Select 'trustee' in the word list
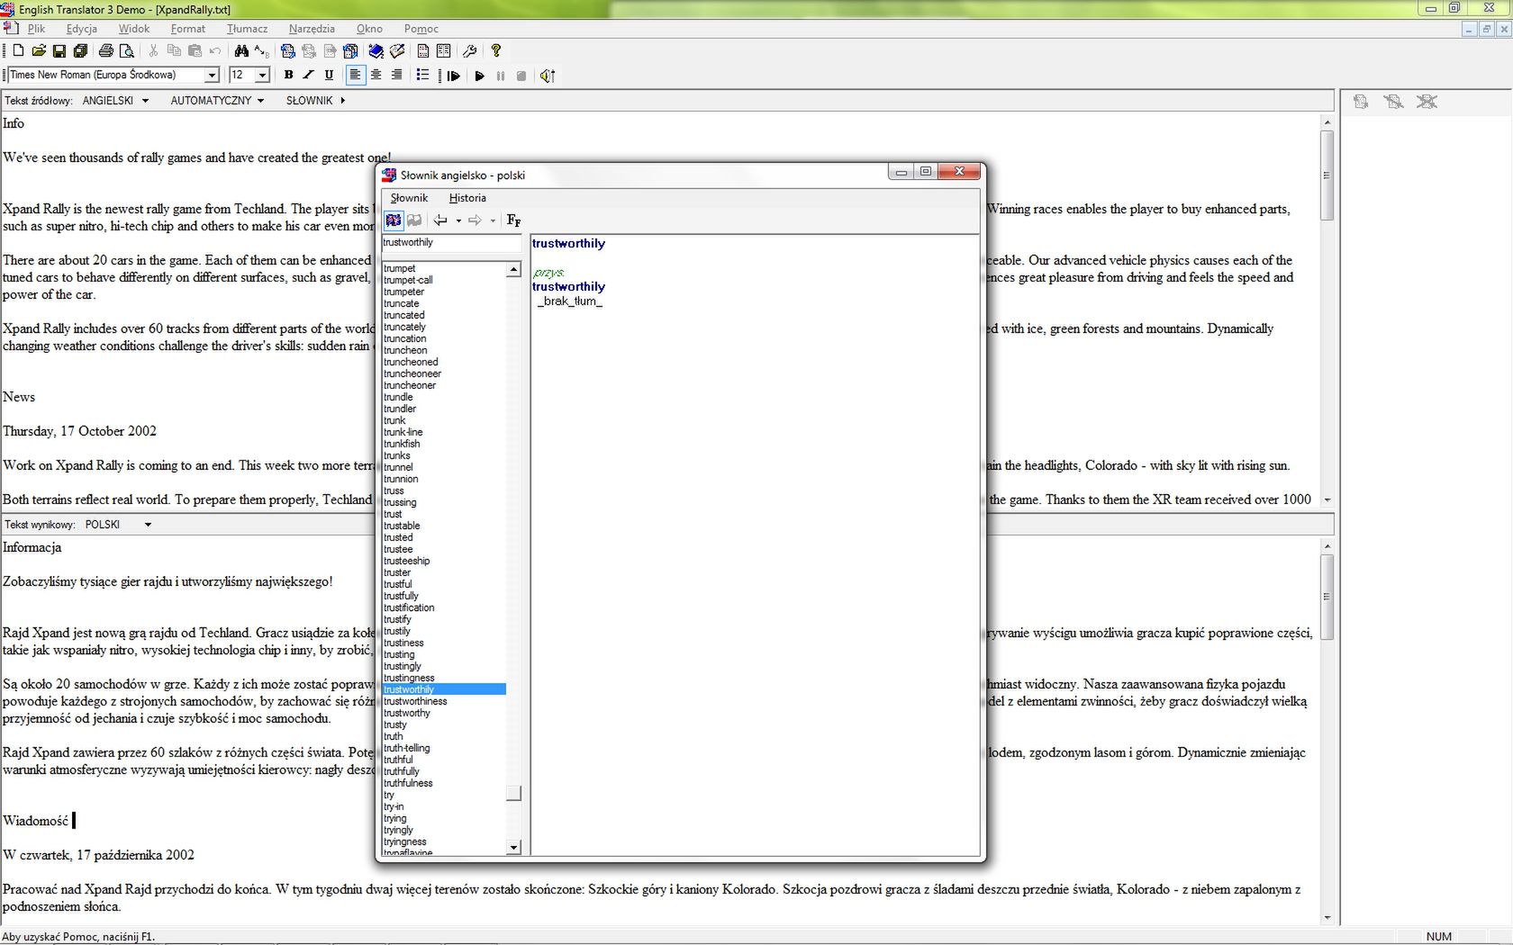1513x945 pixels. click(398, 549)
